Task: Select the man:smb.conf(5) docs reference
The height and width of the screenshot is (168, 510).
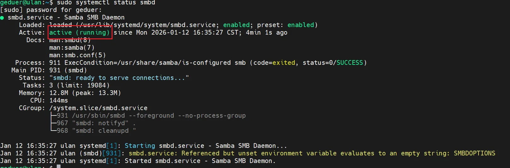Action: point(77,55)
